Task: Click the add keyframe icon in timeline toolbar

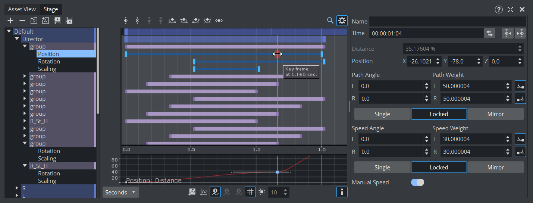Action: 126,21
